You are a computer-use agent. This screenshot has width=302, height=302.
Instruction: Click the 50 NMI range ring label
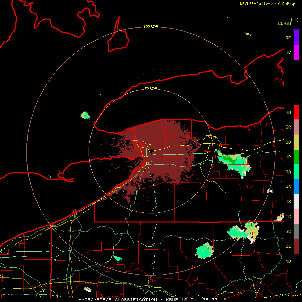pos(151,89)
